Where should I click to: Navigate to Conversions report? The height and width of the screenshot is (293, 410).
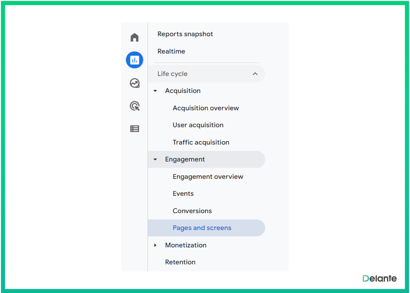pos(192,211)
